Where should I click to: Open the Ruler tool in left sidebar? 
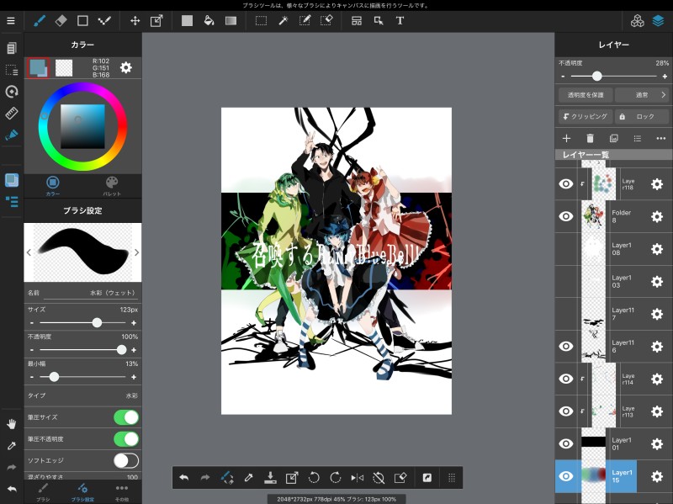(12, 113)
